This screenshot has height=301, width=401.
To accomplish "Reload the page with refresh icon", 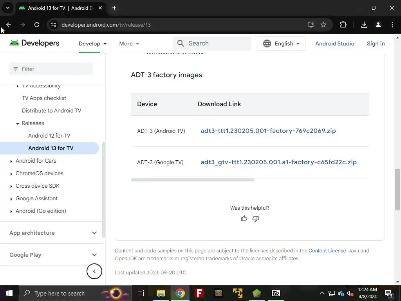I will pyautogui.click(x=37, y=25).
